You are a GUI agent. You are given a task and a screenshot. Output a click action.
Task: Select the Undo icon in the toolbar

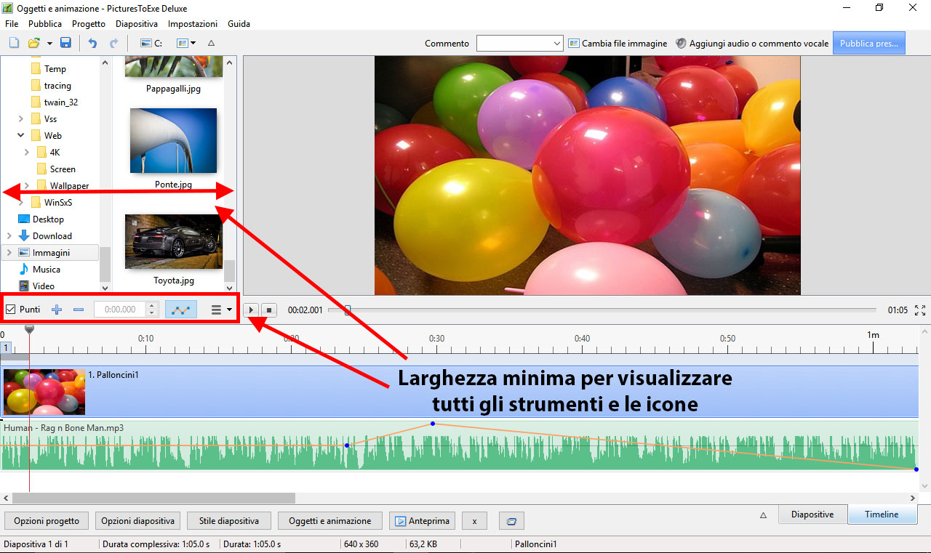pos(92,43)
